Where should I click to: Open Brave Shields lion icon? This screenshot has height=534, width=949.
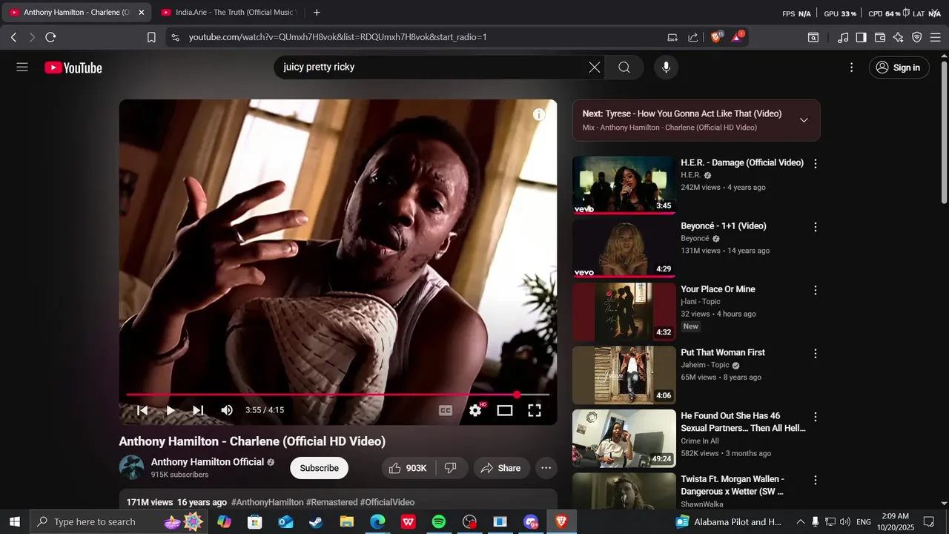[716, 37]
